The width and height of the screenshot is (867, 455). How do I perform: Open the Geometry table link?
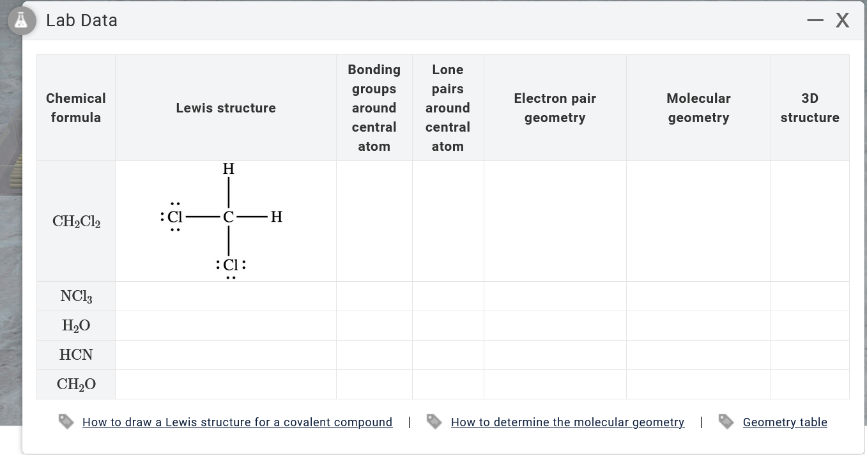[x=785, y=422]
